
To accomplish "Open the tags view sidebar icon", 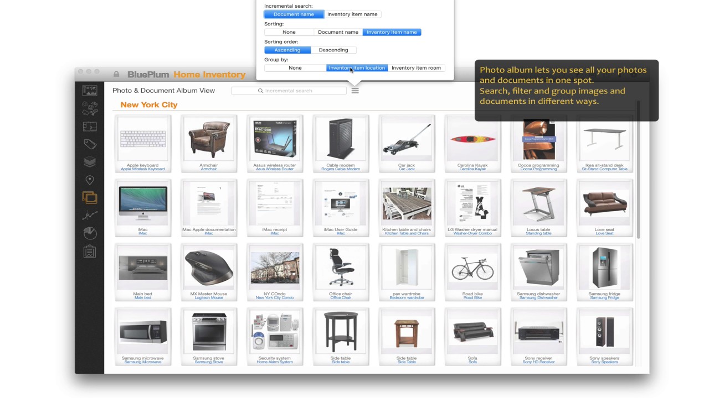I will click(x=89, y=144).
